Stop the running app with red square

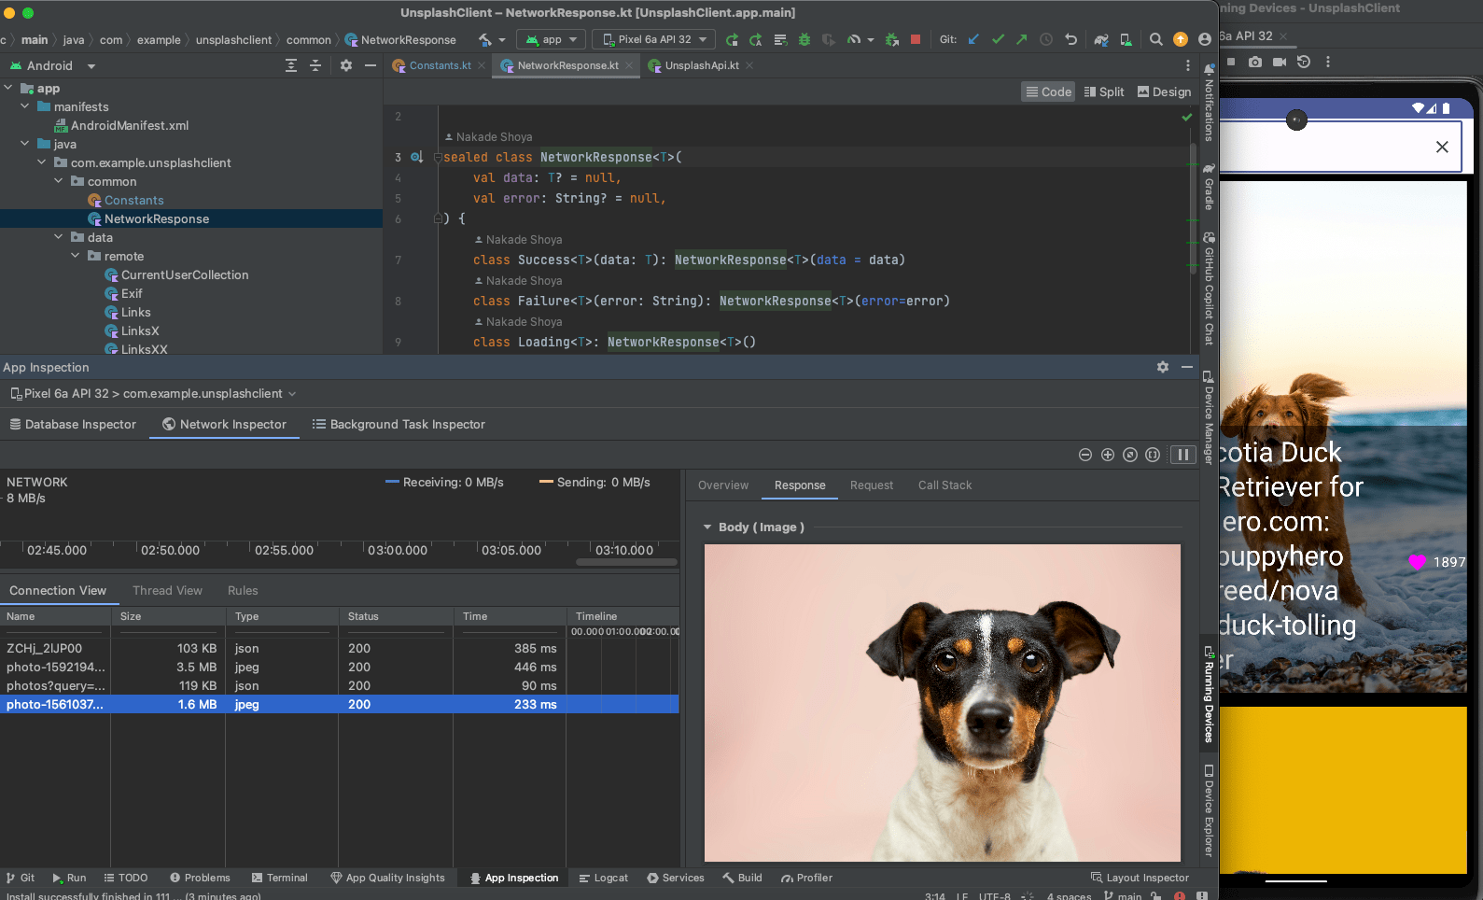click(x=916, y=39)
